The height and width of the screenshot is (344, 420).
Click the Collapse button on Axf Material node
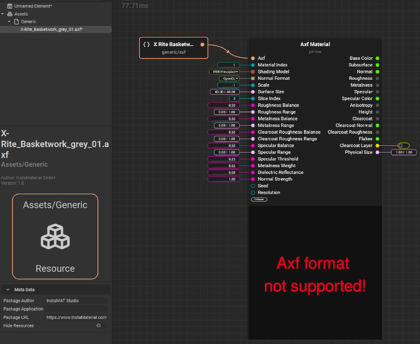click(259, 200)
